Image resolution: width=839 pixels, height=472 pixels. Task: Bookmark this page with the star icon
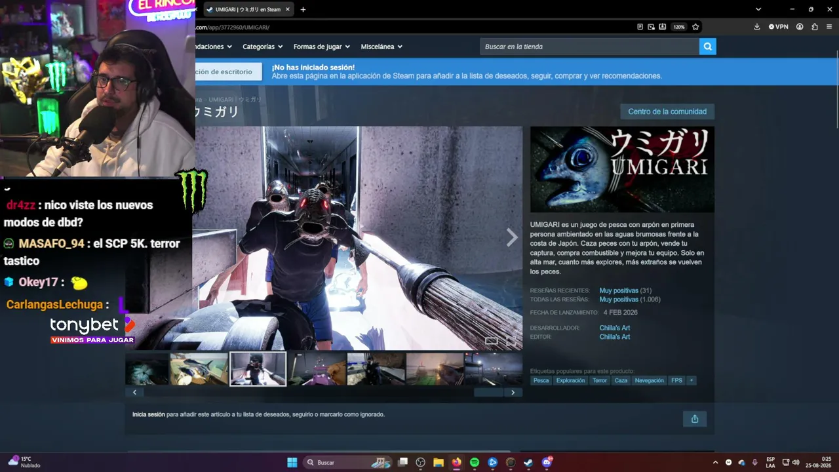(695, 27)
